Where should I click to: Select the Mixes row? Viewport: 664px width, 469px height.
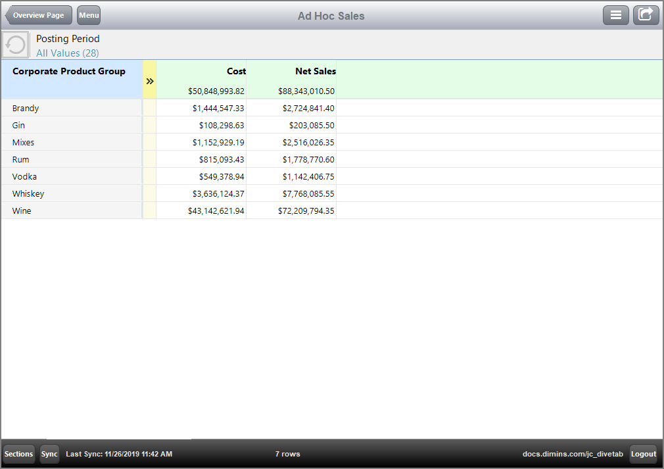point(23,143)
